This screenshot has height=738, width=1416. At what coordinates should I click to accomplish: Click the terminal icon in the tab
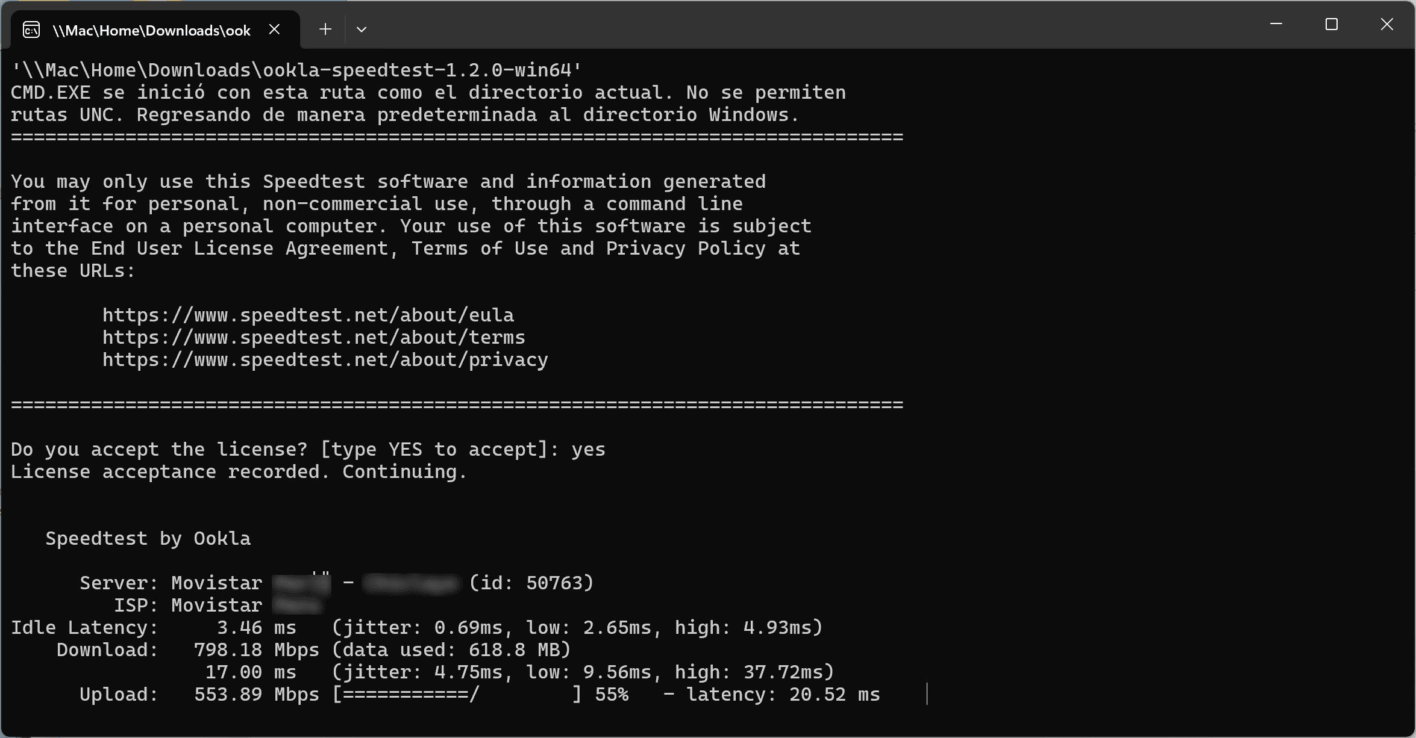click(31, 29)
